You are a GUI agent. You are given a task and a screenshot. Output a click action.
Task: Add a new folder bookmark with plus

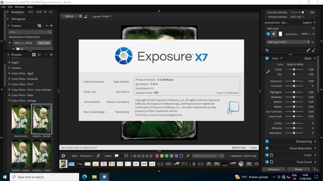tap(51, 26)
